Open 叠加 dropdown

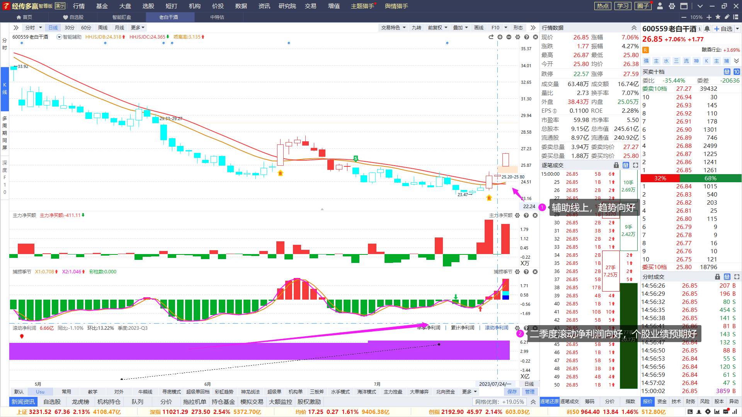click(x=460, y=27)
